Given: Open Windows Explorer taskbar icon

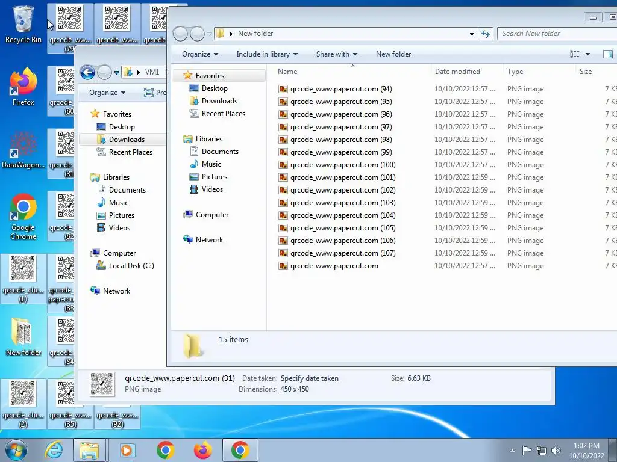Looking at the screenshot, I should click(x=89, y=450).
